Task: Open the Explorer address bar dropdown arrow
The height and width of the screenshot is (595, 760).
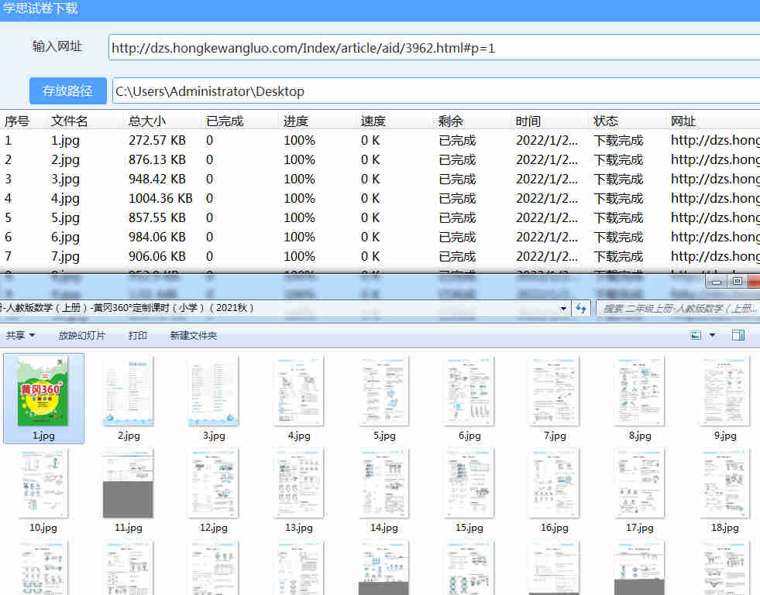Action: [x=563, y=309]
